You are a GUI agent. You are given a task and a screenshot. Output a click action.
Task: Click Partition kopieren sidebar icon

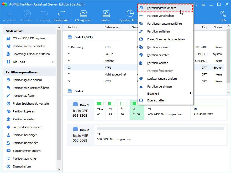pos(8,111)
